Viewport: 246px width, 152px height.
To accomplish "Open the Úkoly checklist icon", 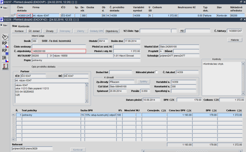I will (5, 66).
